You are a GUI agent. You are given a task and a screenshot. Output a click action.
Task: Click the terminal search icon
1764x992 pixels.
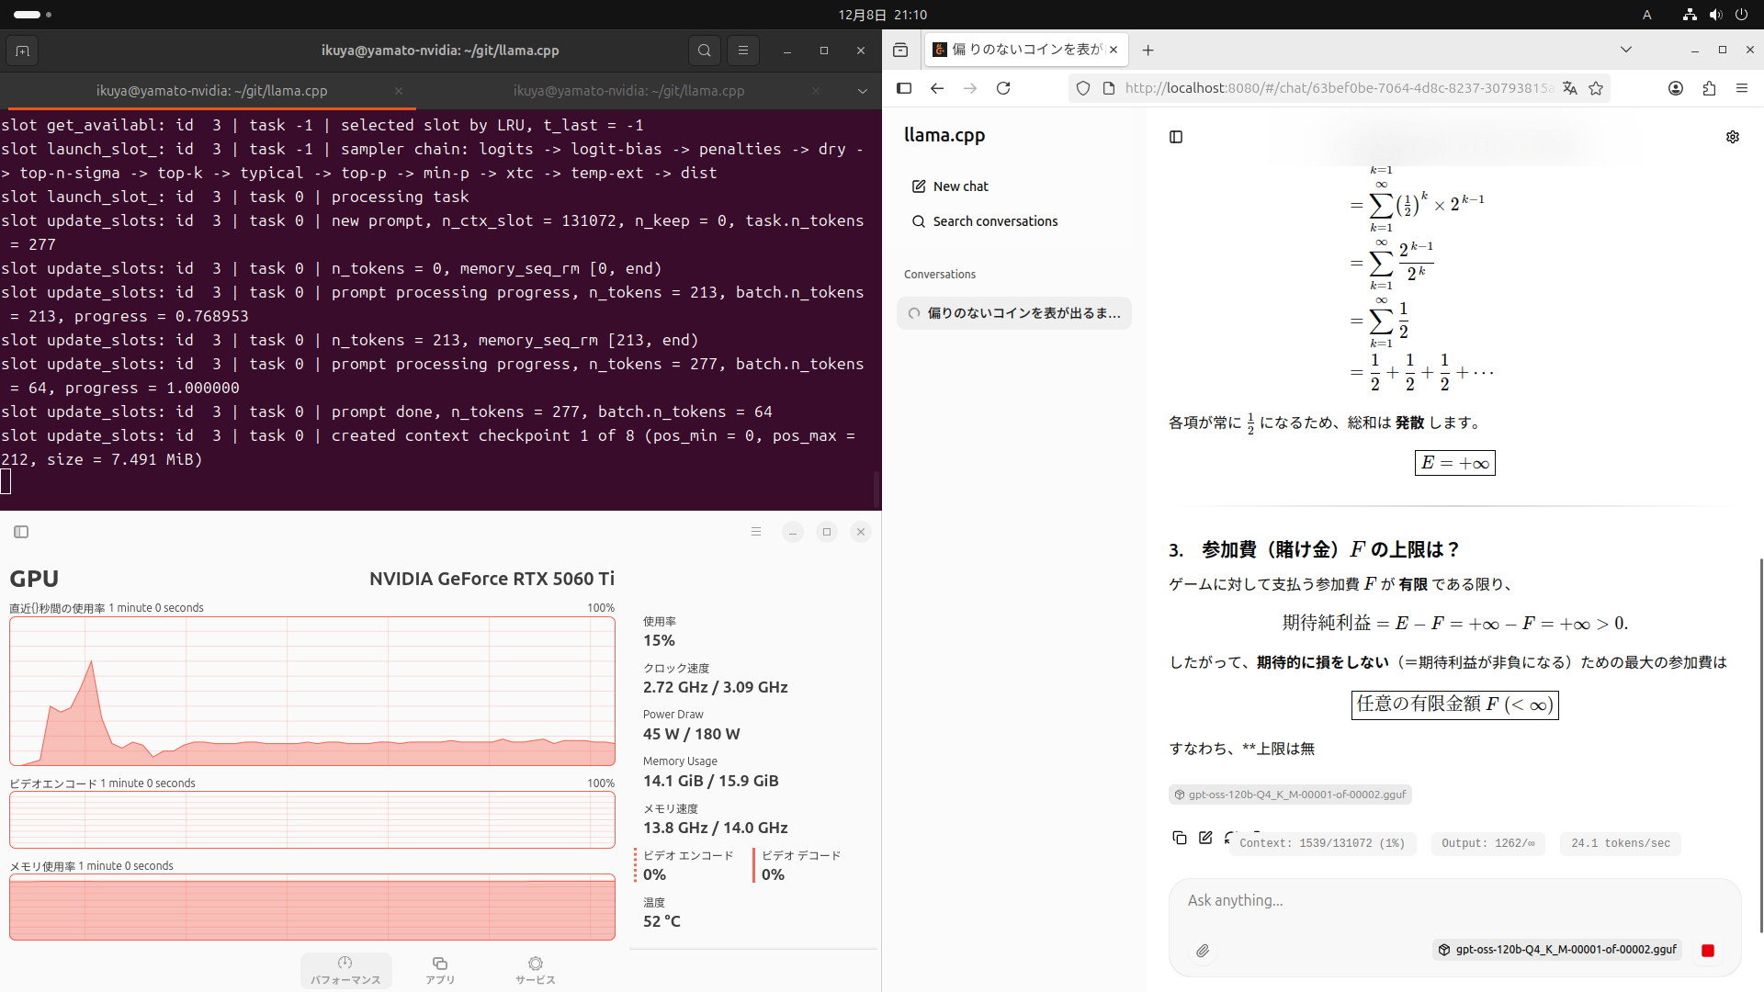pos(704,51)
